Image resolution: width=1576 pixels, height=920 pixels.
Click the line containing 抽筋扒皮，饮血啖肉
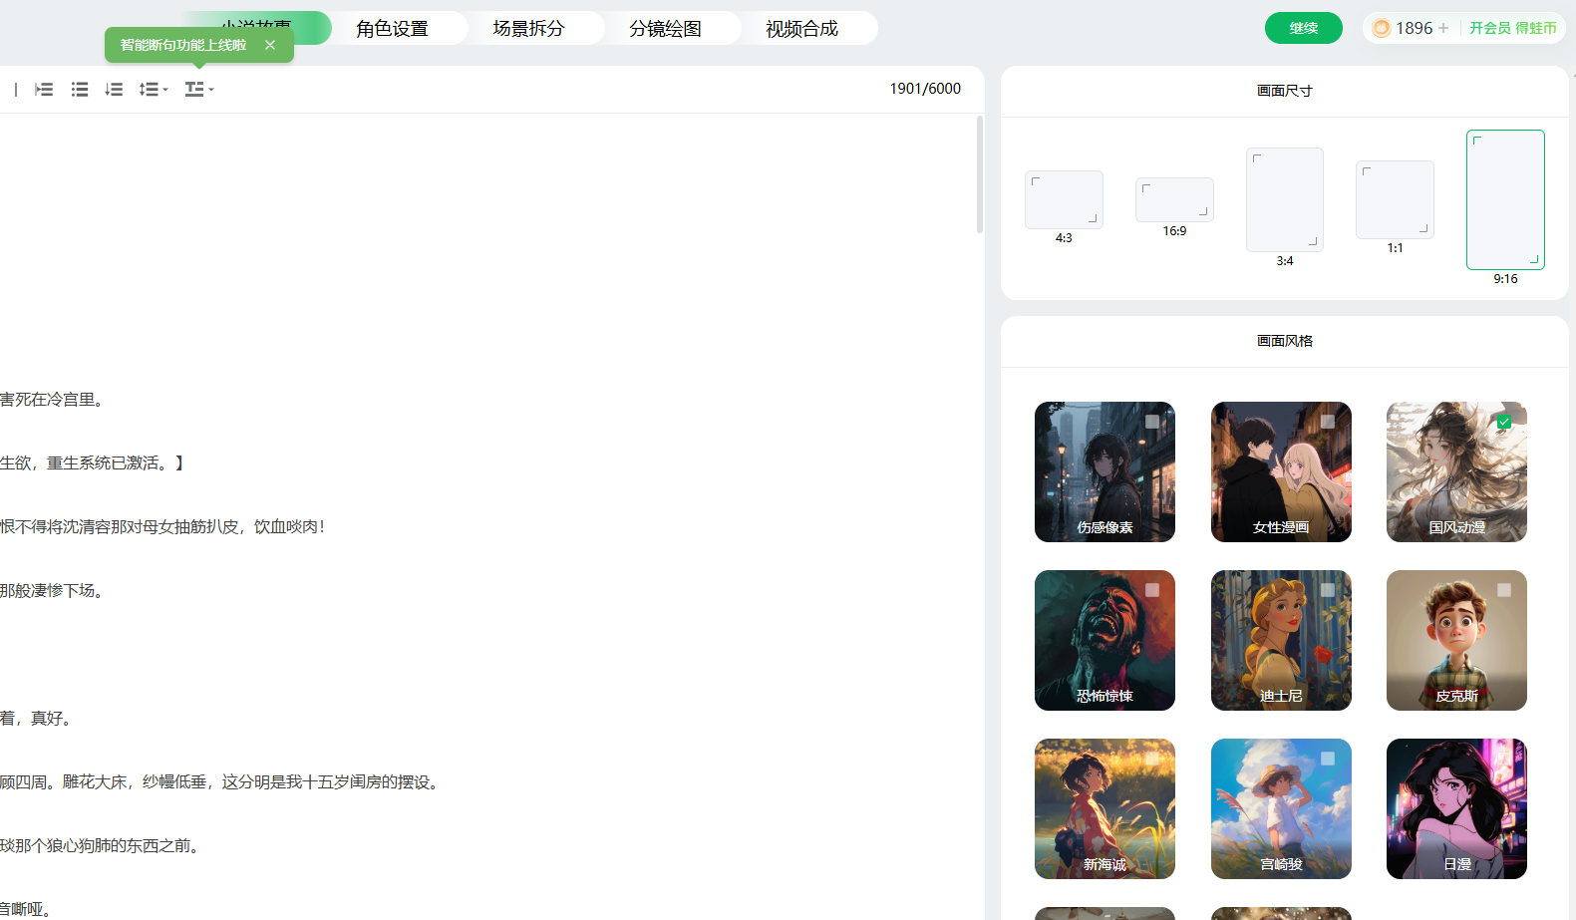(162, 527)
